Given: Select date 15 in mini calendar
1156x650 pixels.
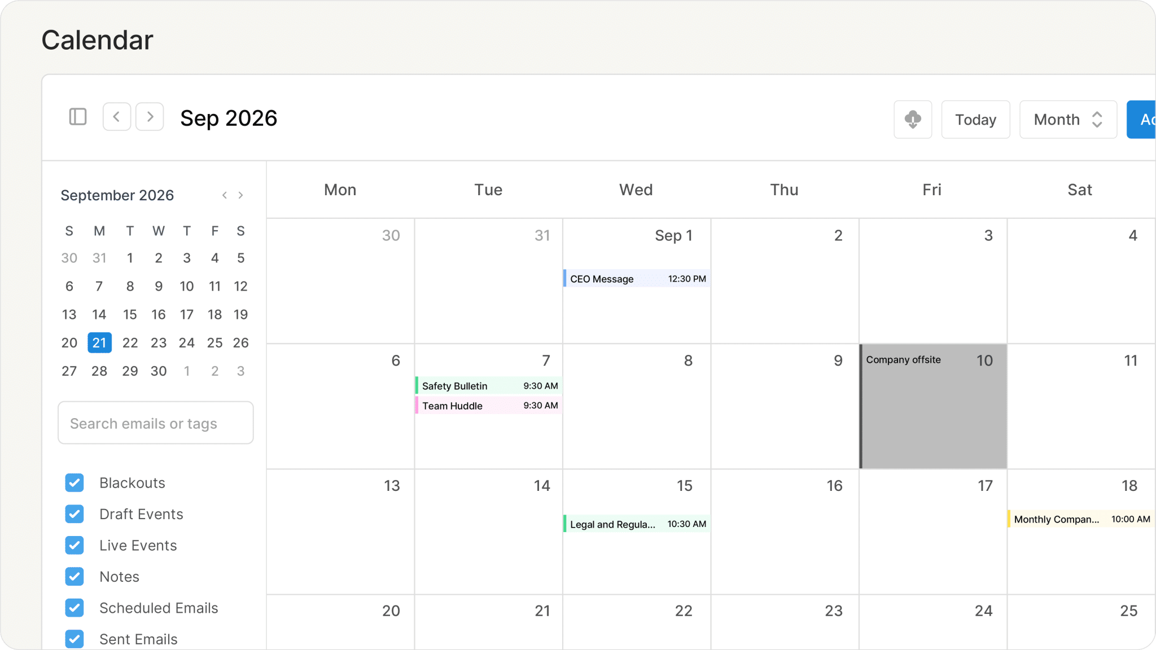Looking at the screenshot, I should (130, 314).
